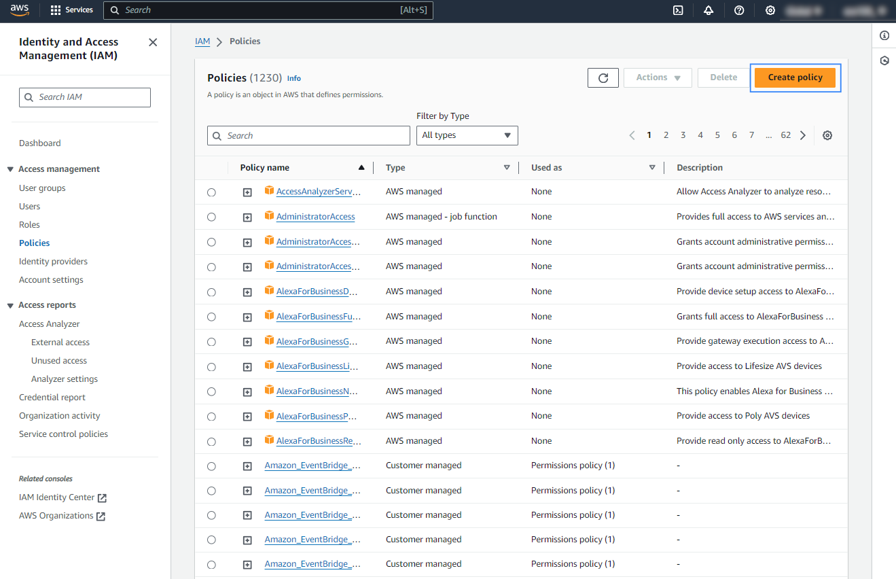Collapse the Access management section
896x579 pixels.
point(10,169)
